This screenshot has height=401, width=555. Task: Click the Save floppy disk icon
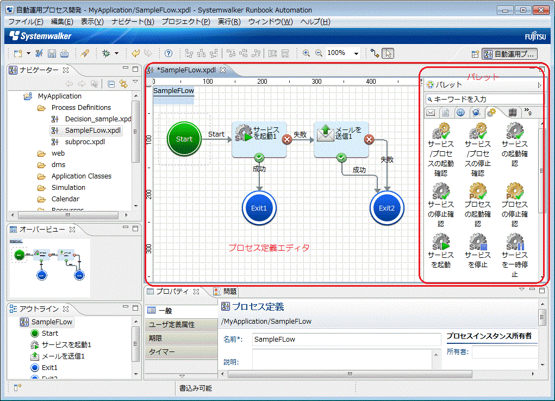click(x=52, y=53)
